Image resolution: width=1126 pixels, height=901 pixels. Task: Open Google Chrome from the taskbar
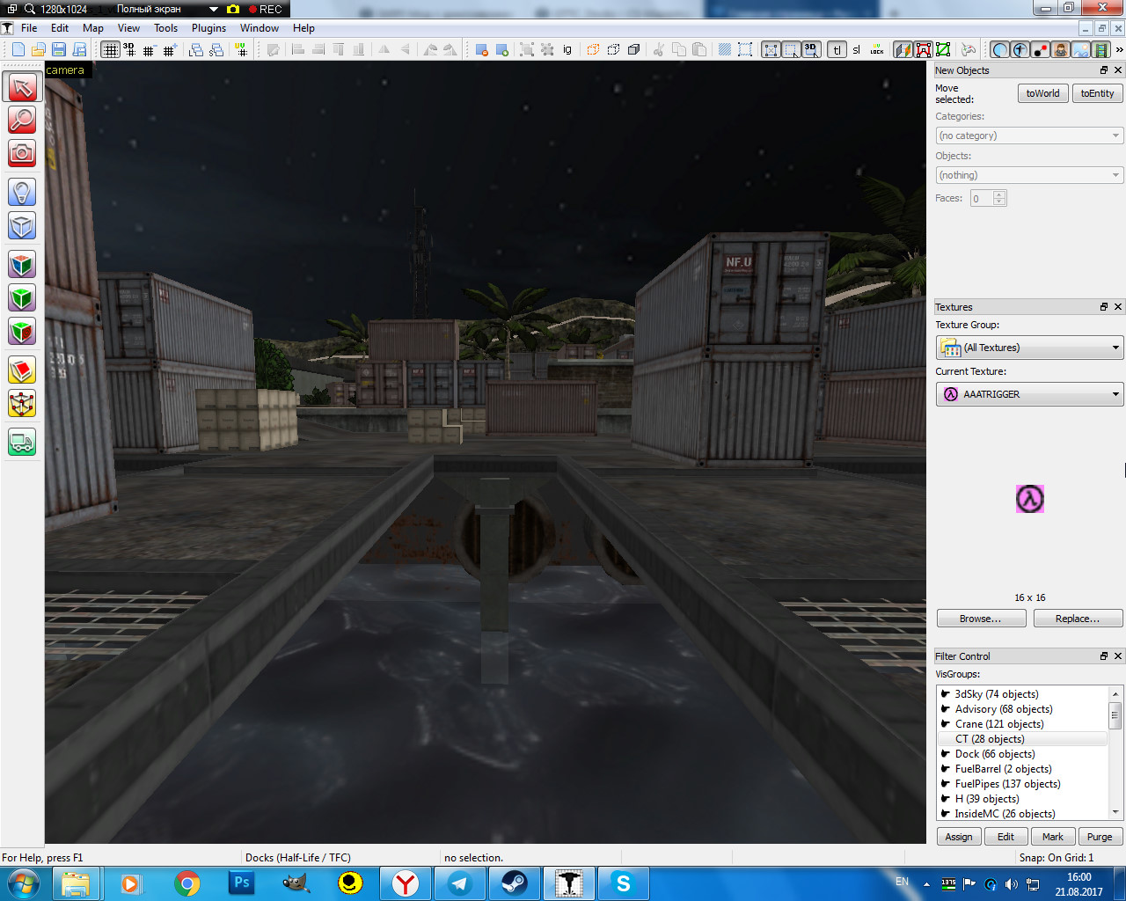click(x=187, y=883)
